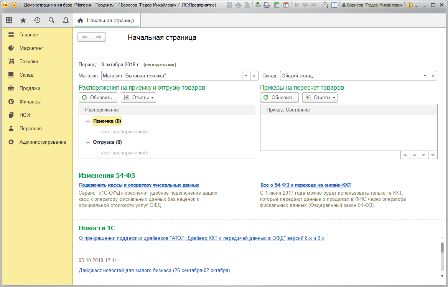Click the panel layout settings icon
448x287 pixels.
click(334, 5)
